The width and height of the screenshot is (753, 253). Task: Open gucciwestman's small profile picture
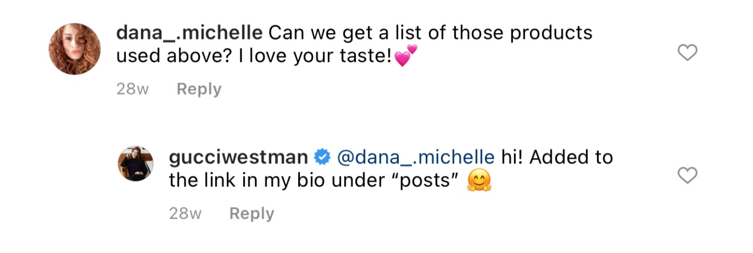click(135, 163)
